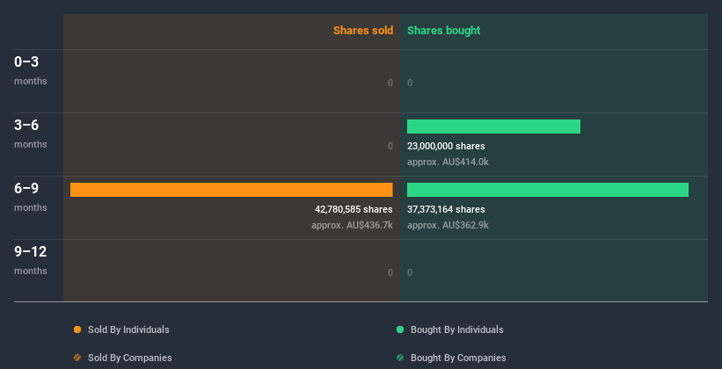Select the Sold By Companies legend label
Image resolution: width=722 pixels, height=369 pixels.
coord(130,358)
